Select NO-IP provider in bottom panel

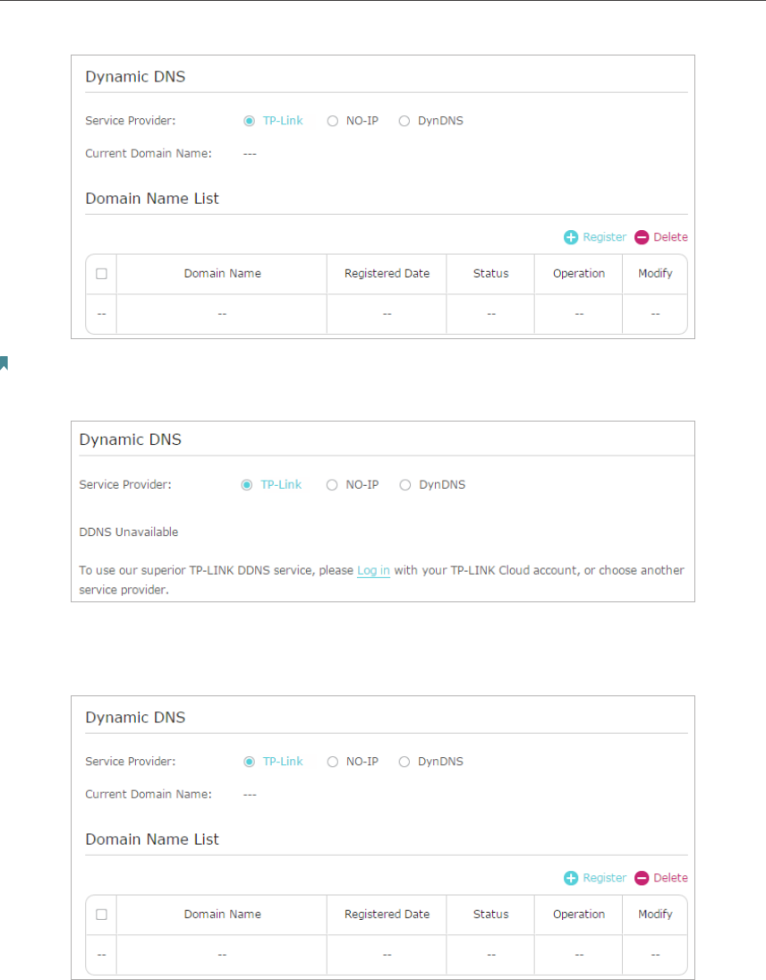(x=333, y=762)
